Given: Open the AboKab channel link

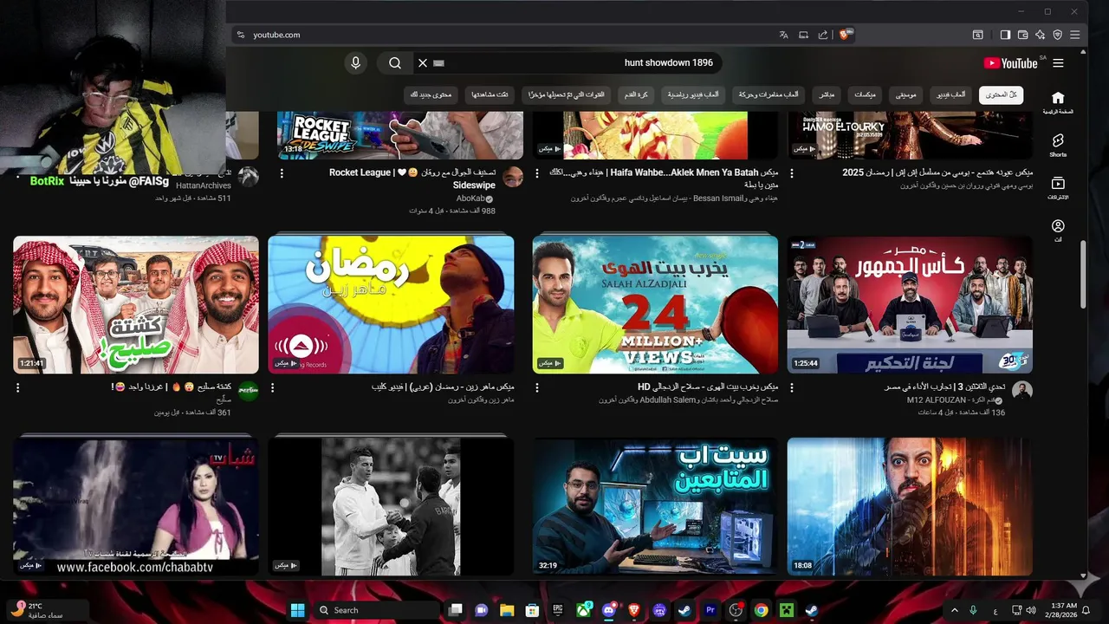Looking at the screenshot, I should pyautogui.click(x=469, y=198).
